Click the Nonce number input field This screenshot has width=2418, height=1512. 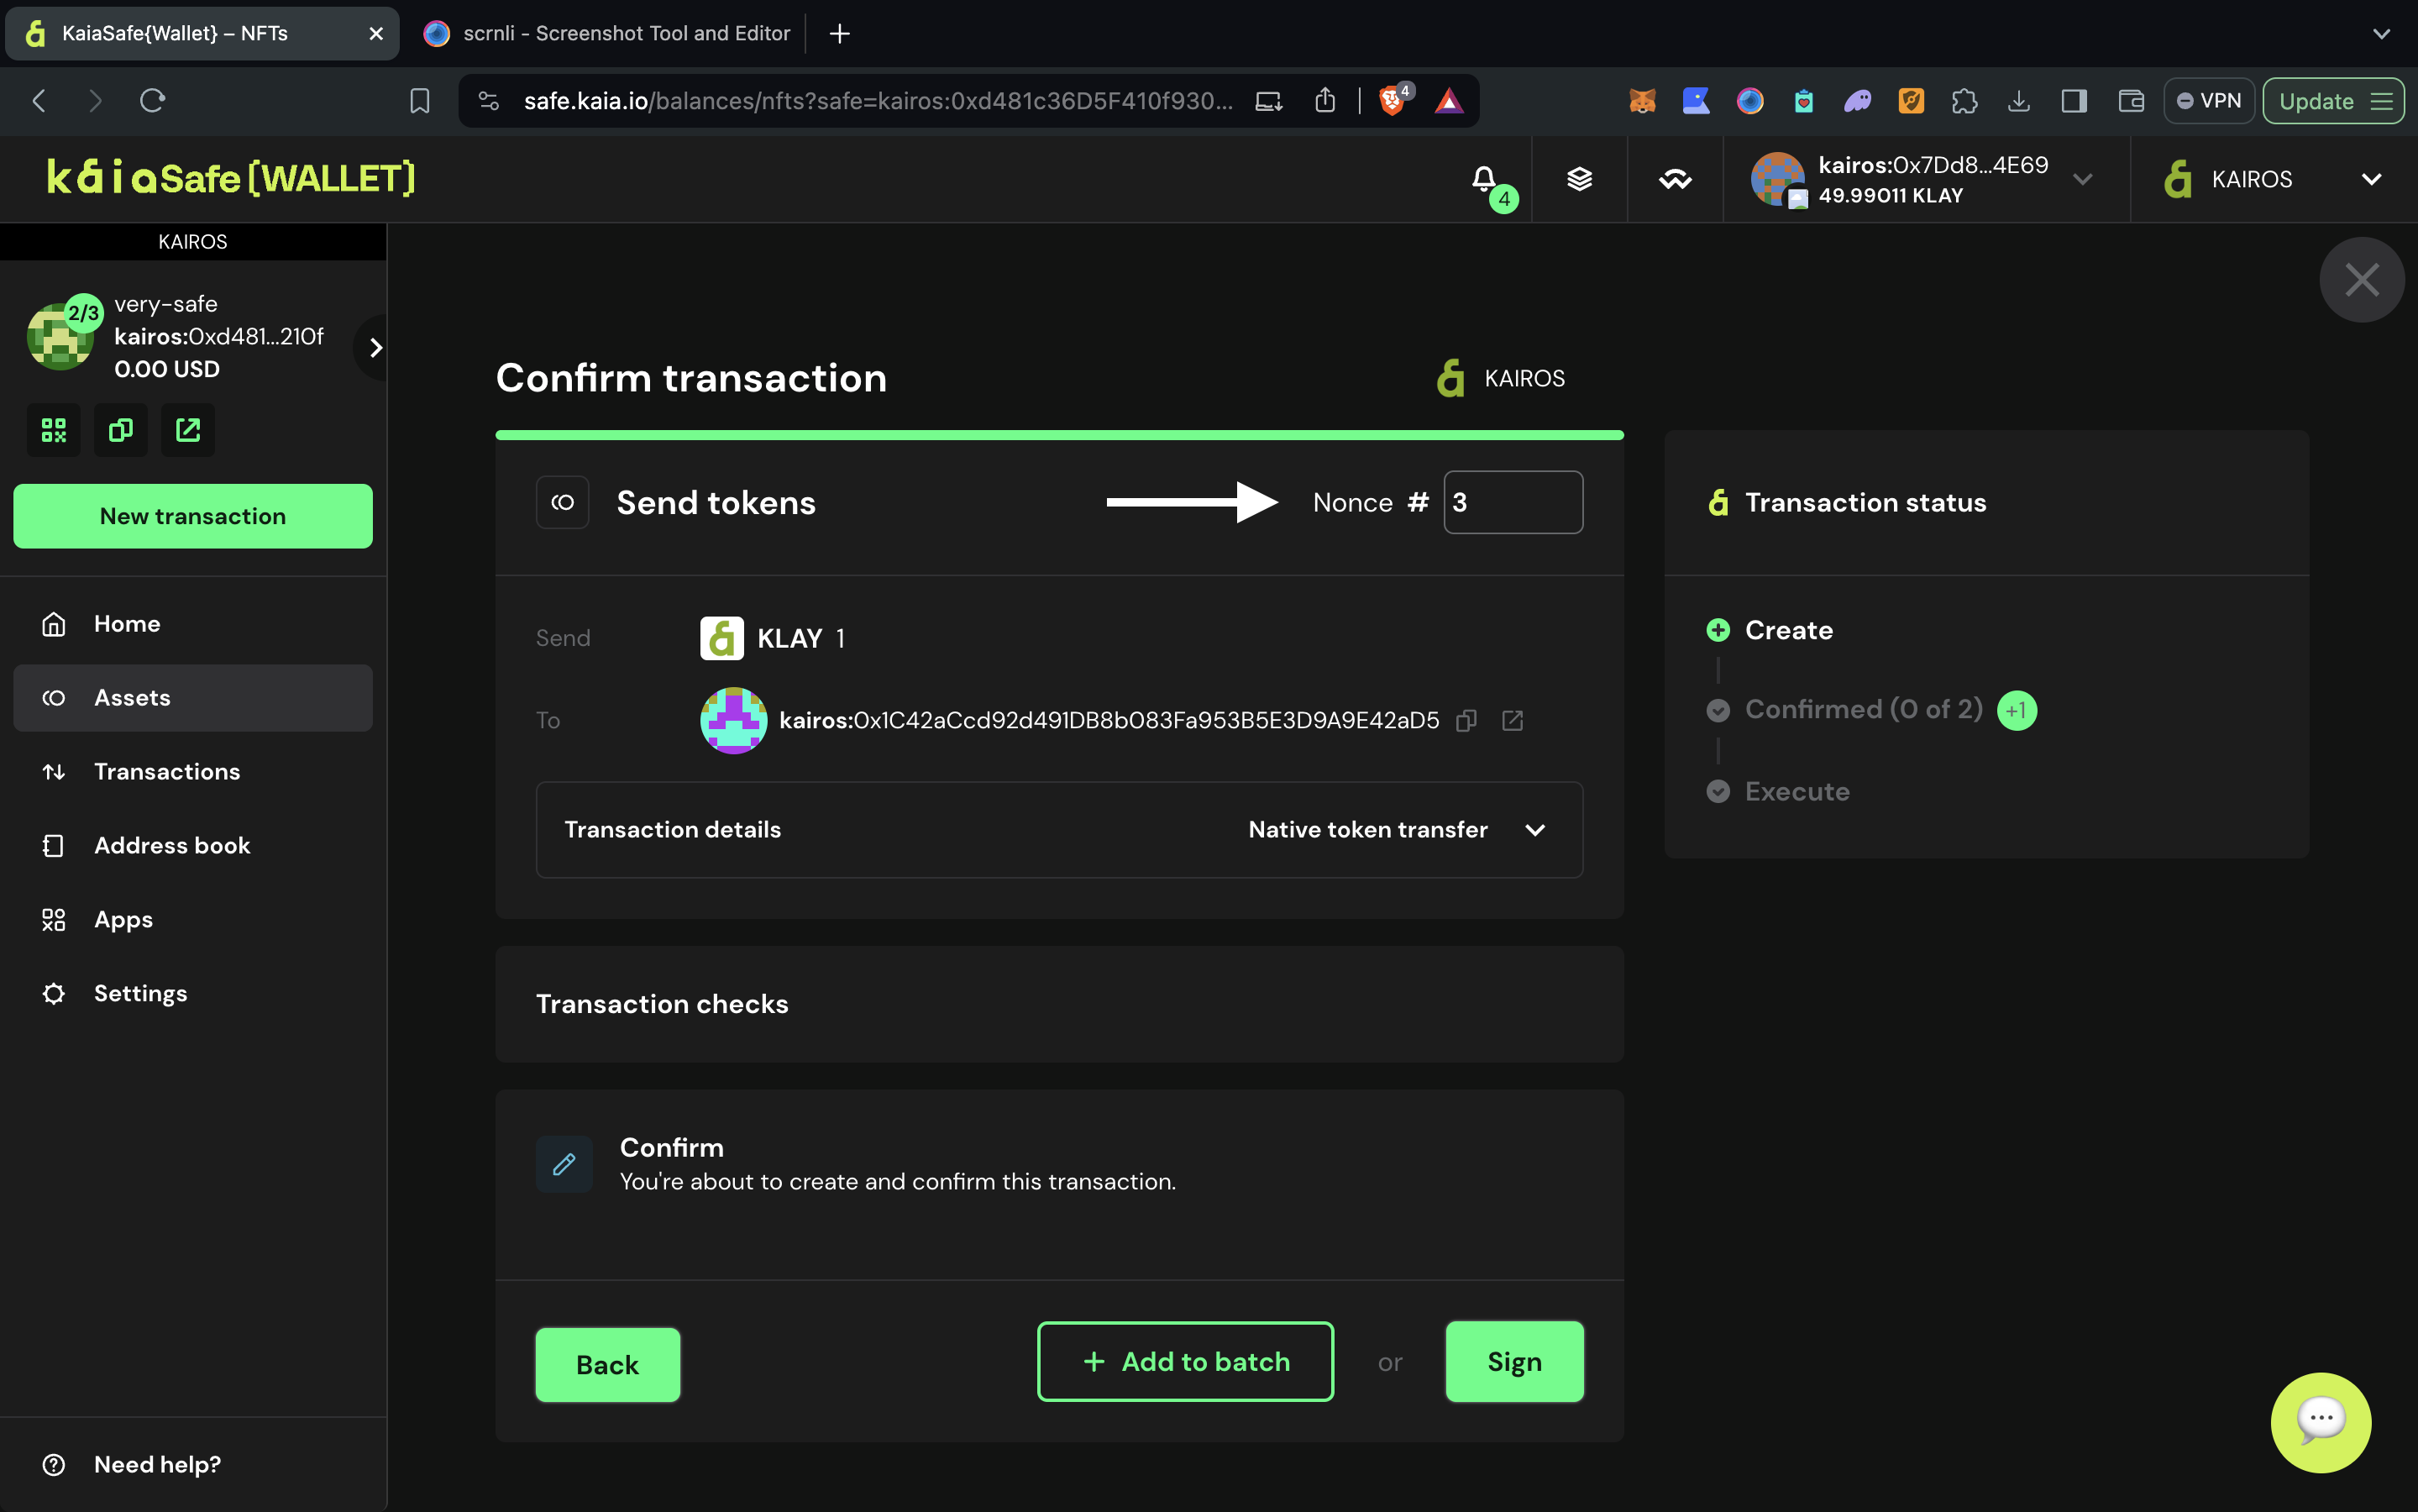coord(1513,502)
